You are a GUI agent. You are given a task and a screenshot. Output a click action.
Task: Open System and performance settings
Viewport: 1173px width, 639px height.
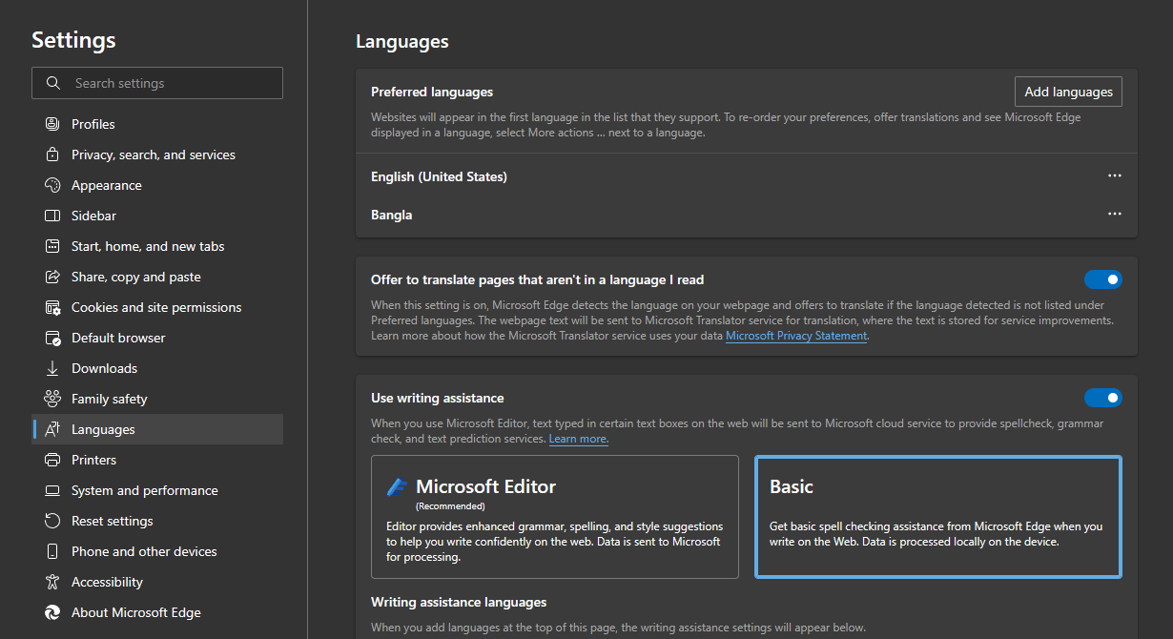(157, 490)
